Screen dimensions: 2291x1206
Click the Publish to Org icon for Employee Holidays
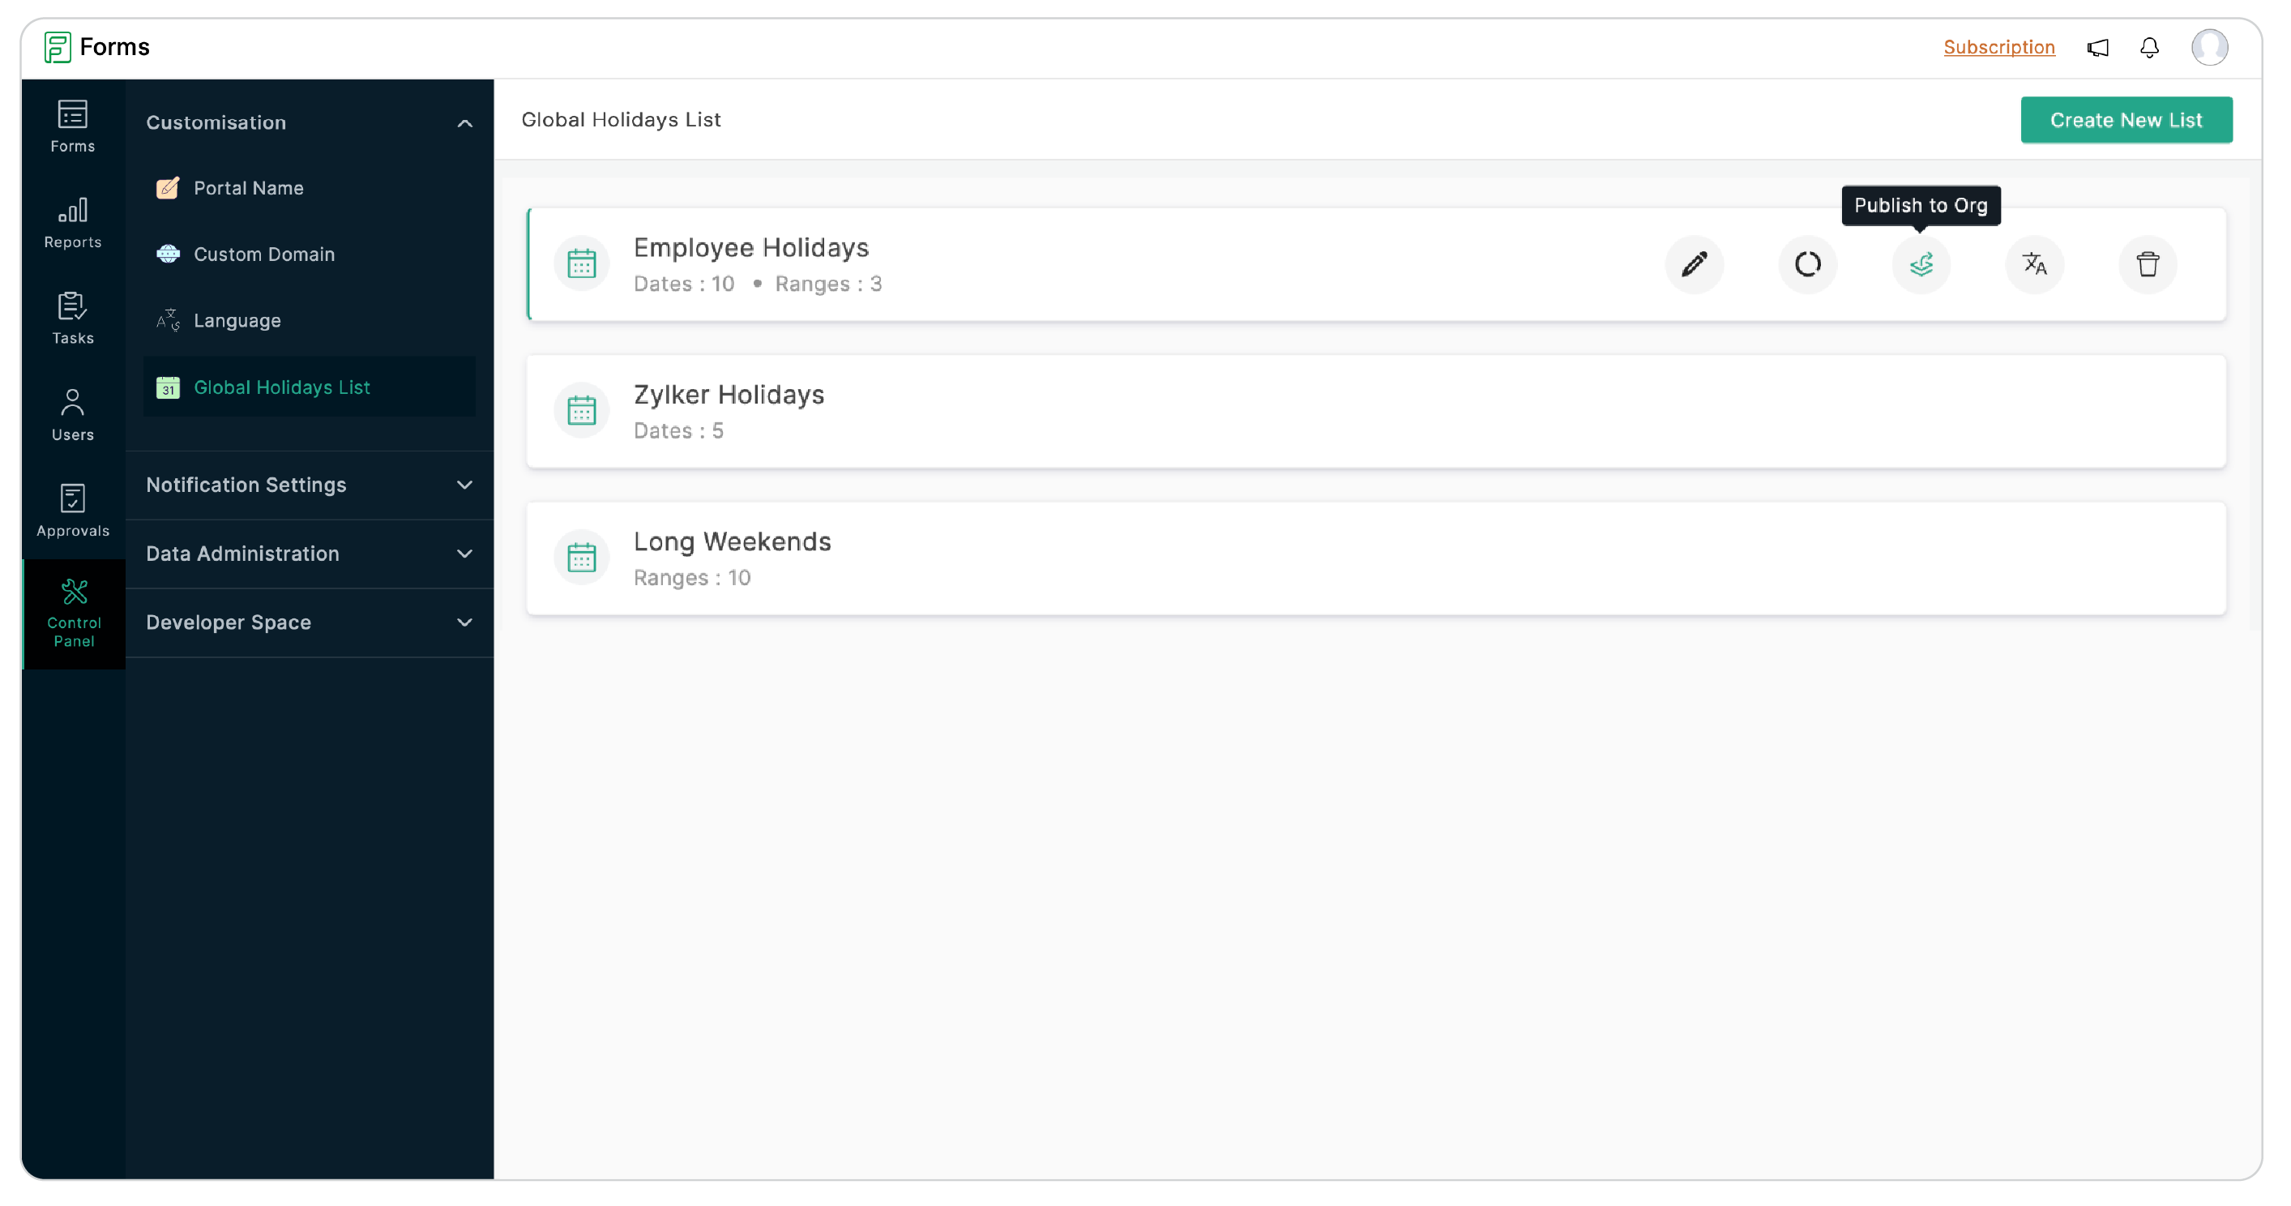click(1920, 263)
